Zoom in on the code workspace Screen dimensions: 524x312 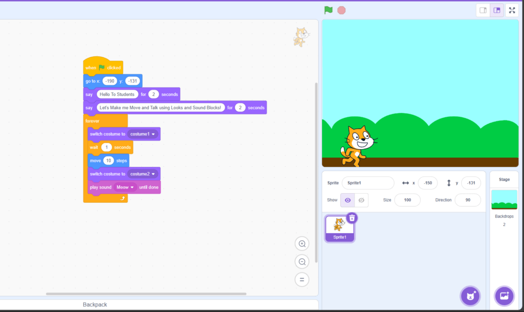(302, 243)
